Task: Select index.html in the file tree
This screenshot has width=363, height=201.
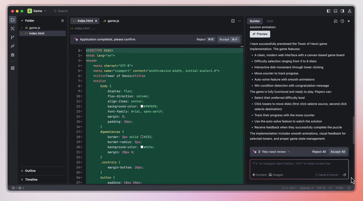Action: tap(42, 33)
